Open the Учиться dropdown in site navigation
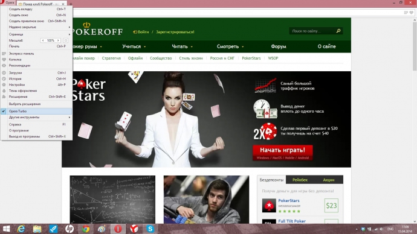The height and width of the screenshot is (234, 417). point(134,46)
